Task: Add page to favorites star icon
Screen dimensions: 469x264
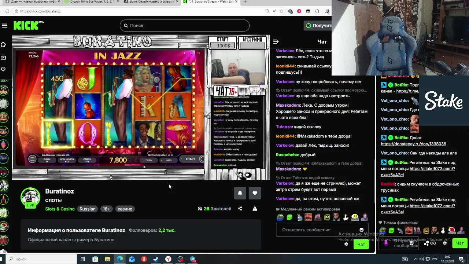Action: pos(282,11)
